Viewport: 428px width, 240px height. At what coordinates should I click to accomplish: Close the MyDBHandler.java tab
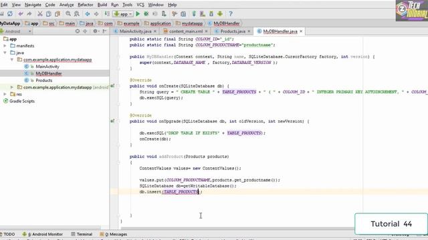pyautogui.click(x=301, y=31)
